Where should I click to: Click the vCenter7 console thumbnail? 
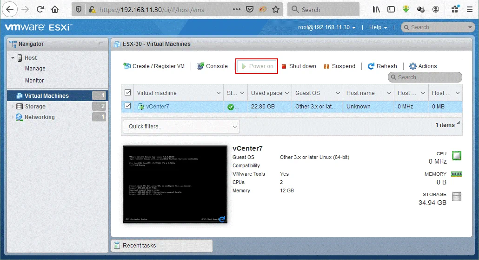[175, 184]
